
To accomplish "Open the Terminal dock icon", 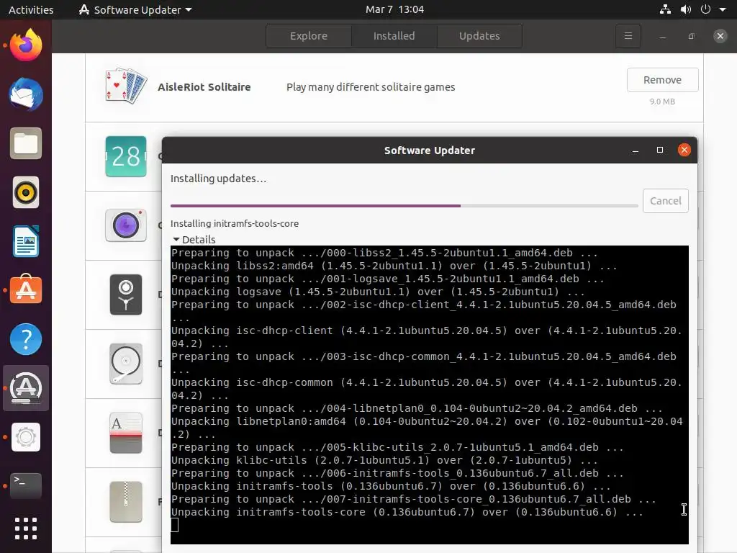I will pos(26,486).
